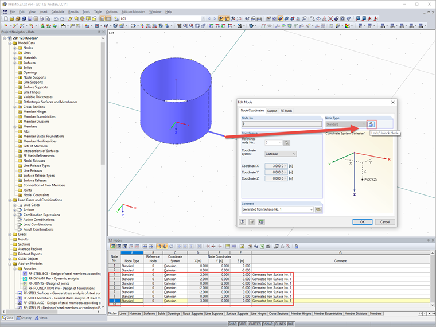Expand the Loads folder in navigator
Screen dimensions: 436x327
[10, 235]
